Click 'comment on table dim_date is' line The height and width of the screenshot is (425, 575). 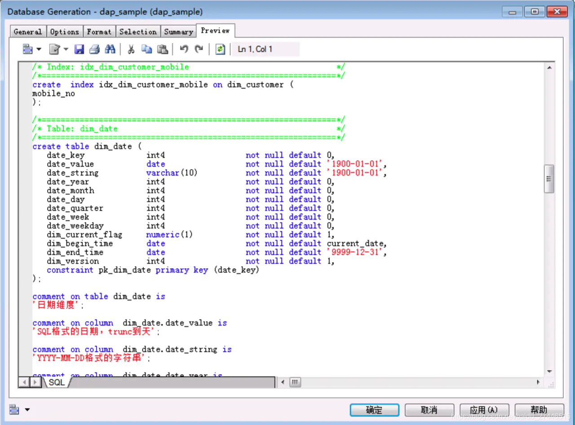click(x=99, y=297)
